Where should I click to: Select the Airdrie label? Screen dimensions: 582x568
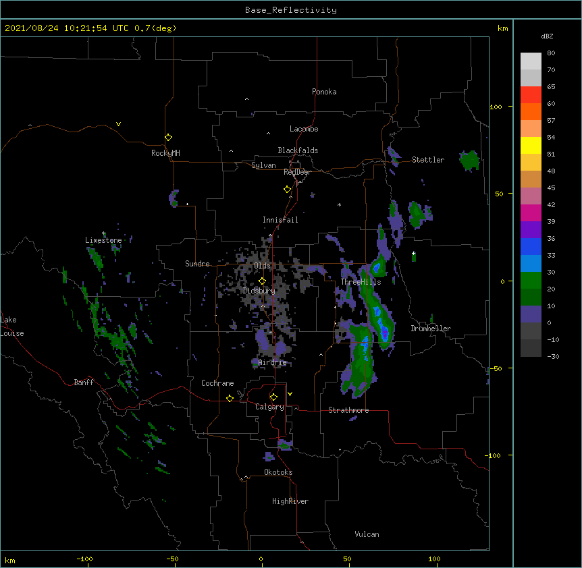tap(273, 362)
